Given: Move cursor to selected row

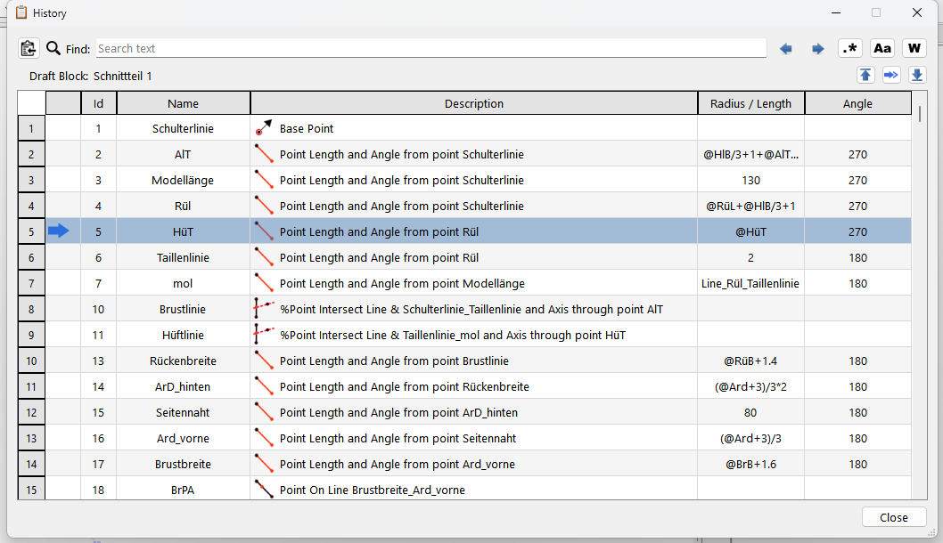Looking at the screenshot, I should (x=891, y=76).
